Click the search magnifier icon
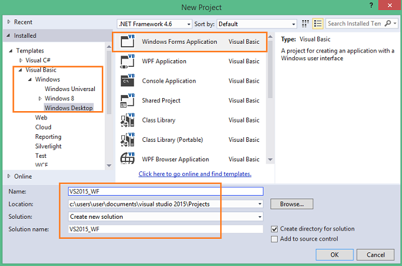 pyautogui.click(x=388, y=23)
